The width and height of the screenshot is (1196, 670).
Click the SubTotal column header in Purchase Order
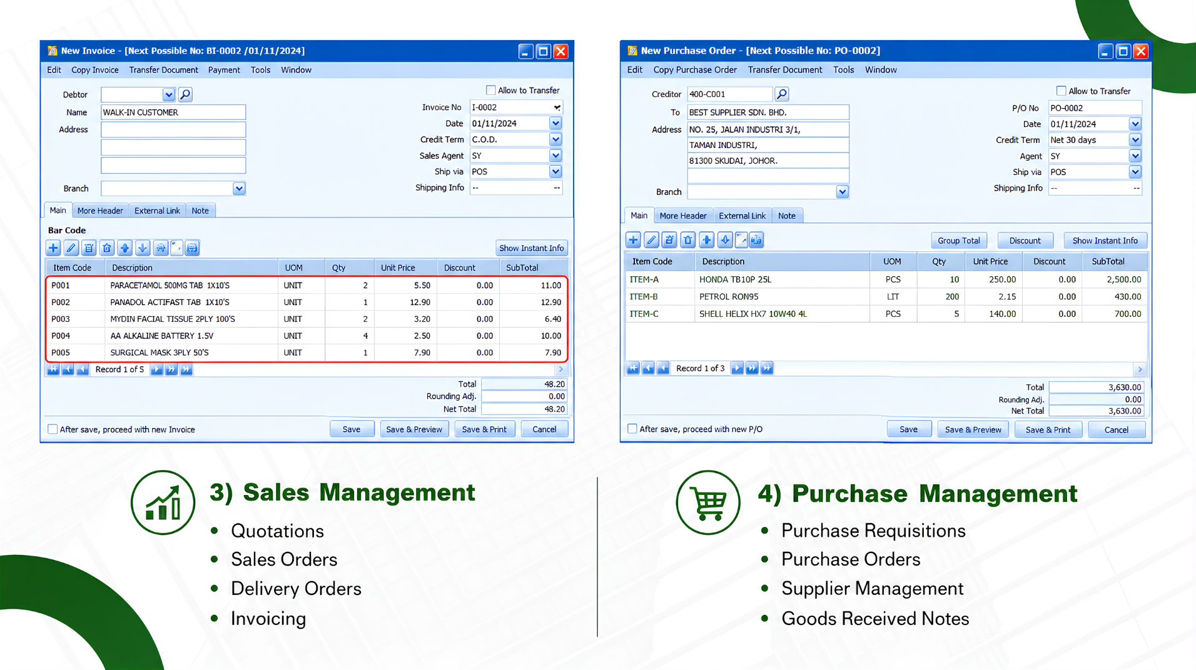coord(1116,261)
